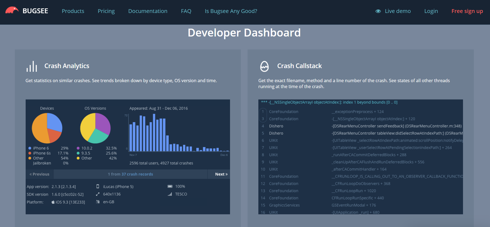Click the Previous crash record button

point(40,174)
